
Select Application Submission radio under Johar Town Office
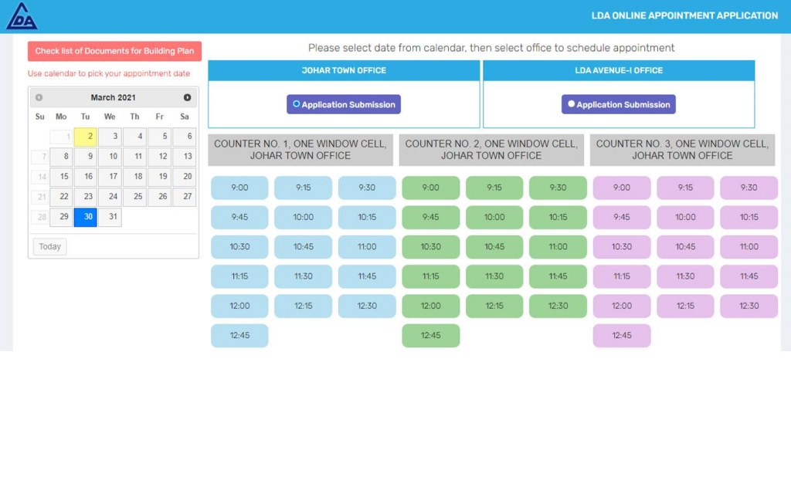coord(296,104)
